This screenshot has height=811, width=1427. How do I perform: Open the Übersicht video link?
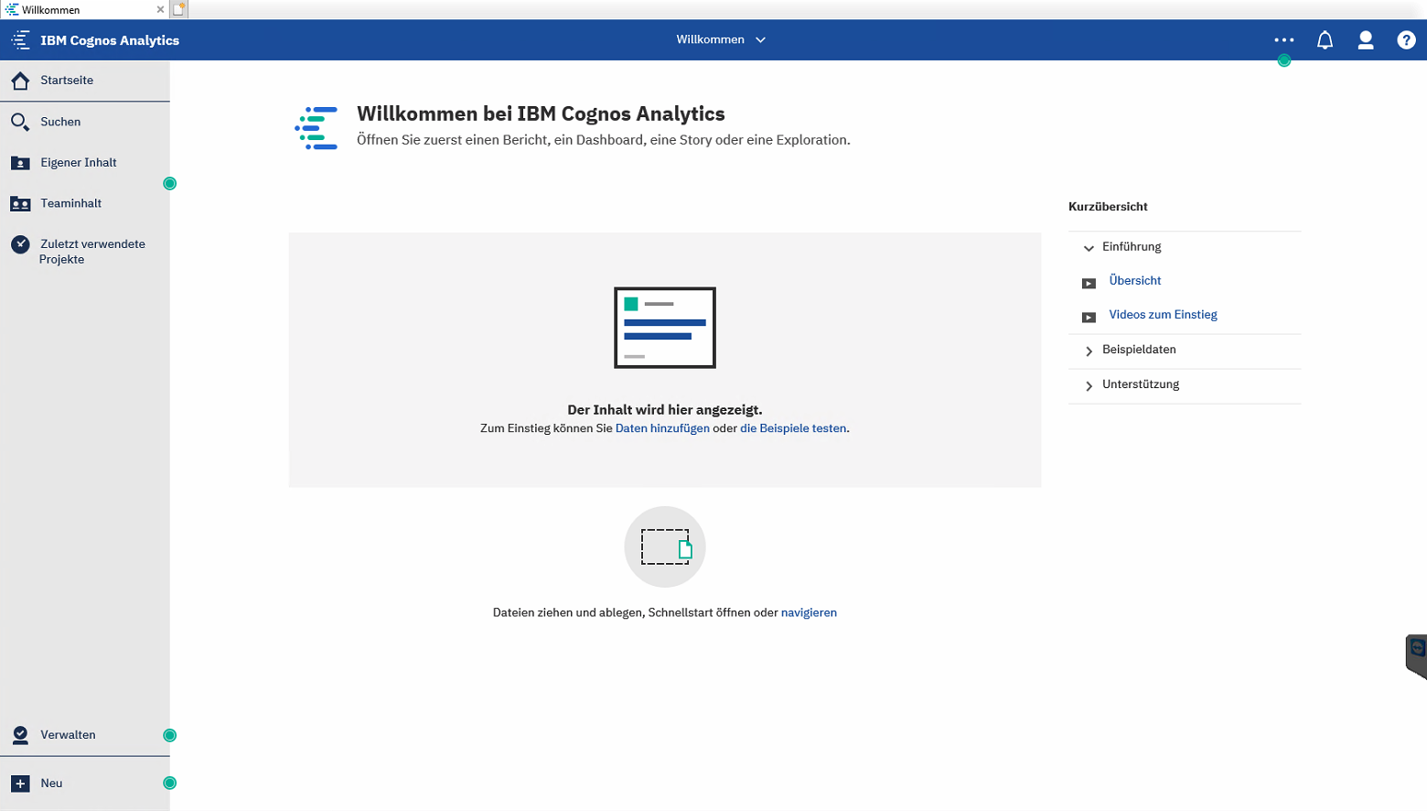pyautogui.click(x=1134, y=281)
